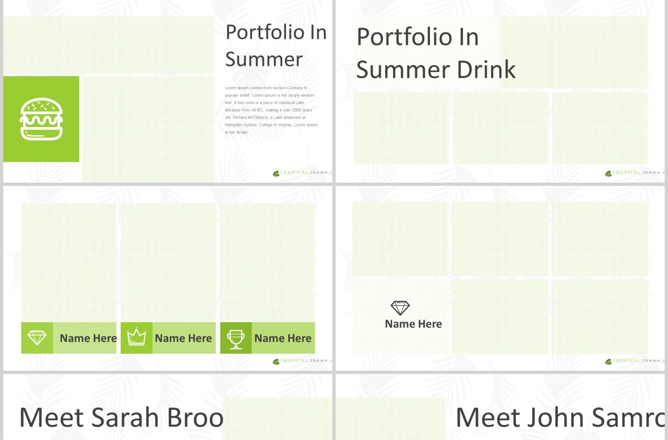The height and width of the screenshot is (440, 668).
Task: Select the Portfolio In Summer Drink heading
Action: 435,53
